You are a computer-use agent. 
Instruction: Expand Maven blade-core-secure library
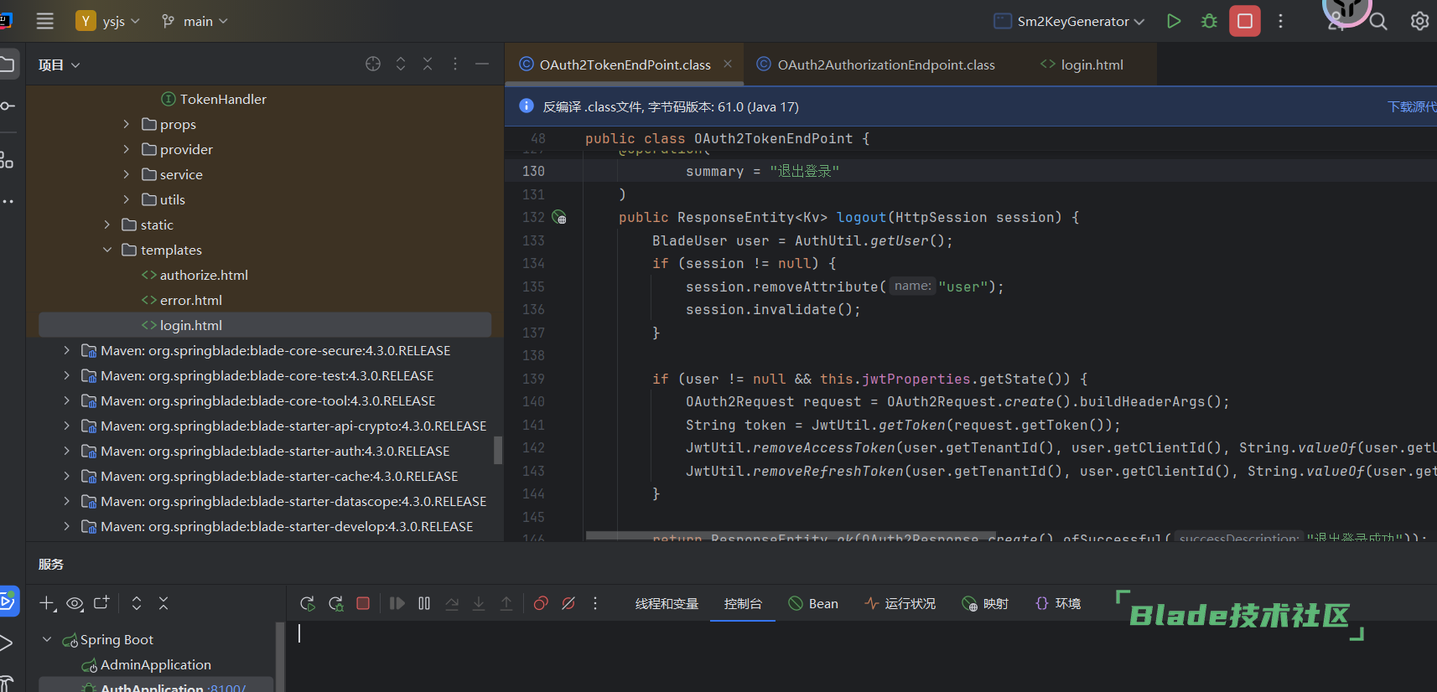pyautogui.click(x=66, y=350)
